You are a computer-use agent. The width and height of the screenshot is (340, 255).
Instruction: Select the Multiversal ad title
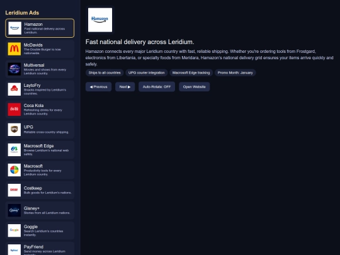point(34,65)
